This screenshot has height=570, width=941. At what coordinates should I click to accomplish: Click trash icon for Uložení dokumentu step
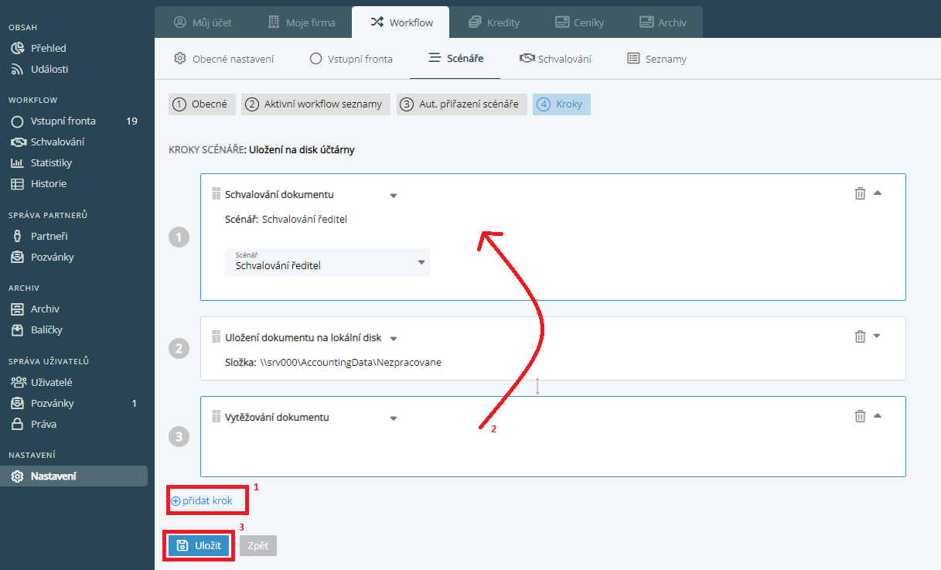click(860, 336)
